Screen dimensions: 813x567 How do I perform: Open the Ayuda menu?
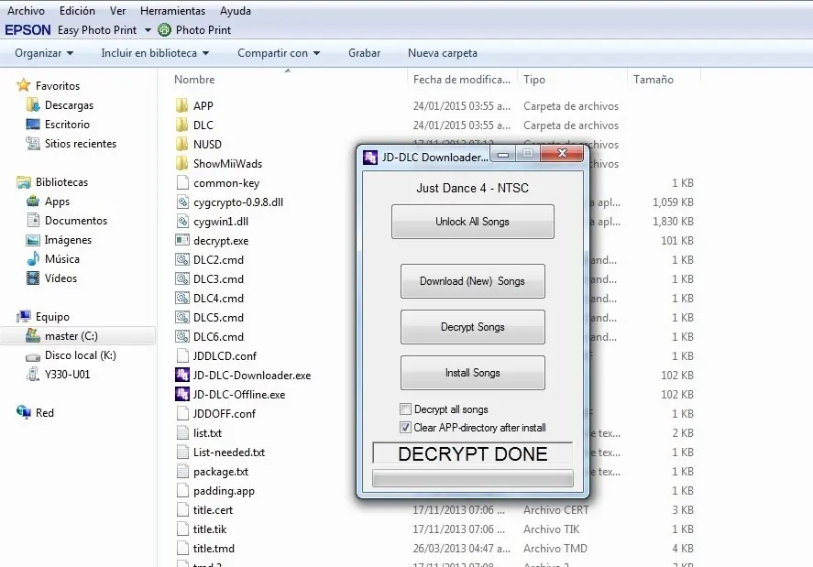(x=236, y=10)
